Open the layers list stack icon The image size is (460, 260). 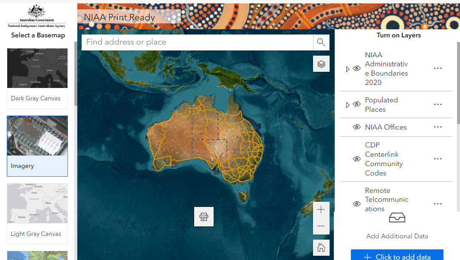click(x=321, y=64)
